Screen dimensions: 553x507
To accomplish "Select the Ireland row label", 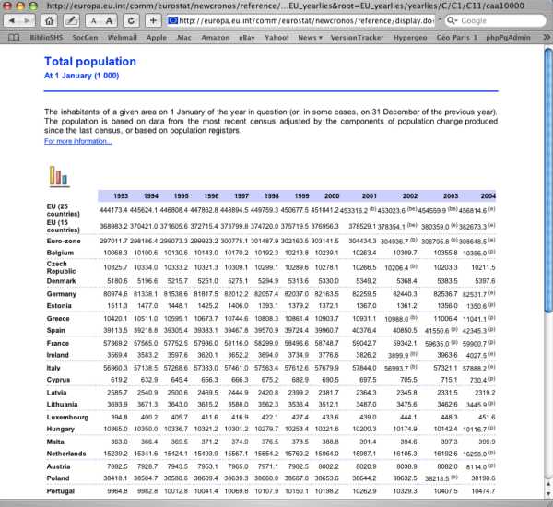I will [57, 355].
